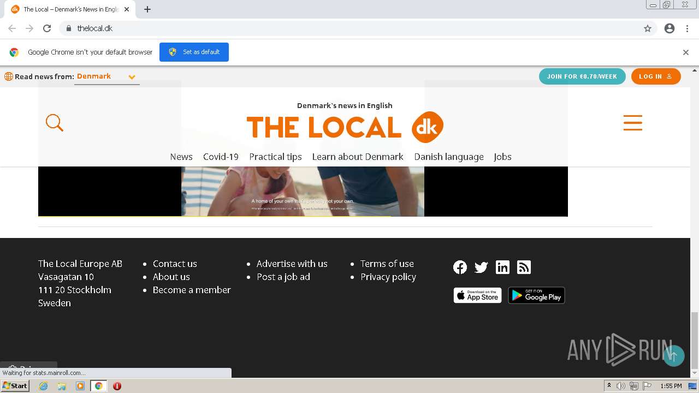Click the scroll-to-top arrow button
The width and height of the screenshot is (699, 393).
pos(674,356)
